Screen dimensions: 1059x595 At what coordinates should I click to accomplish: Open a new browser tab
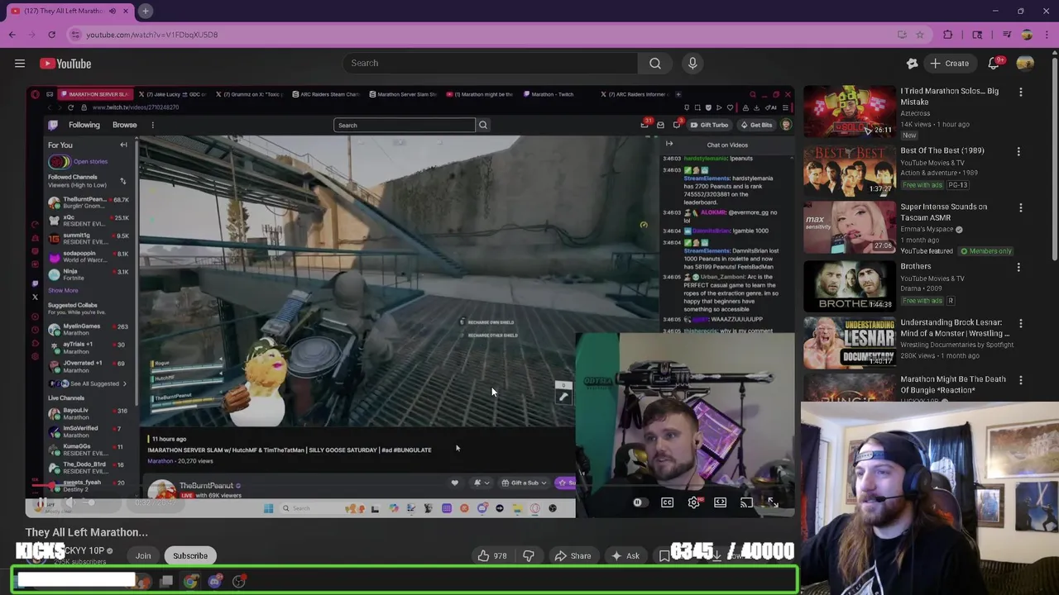pos(145,11)
